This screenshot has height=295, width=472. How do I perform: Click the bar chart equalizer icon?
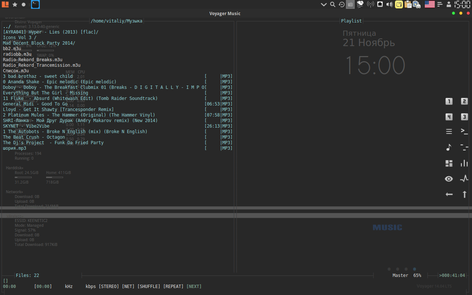(464, 163)
